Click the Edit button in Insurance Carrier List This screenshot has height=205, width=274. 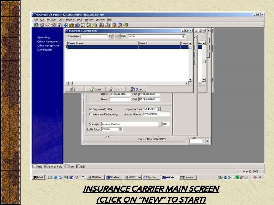75,90
